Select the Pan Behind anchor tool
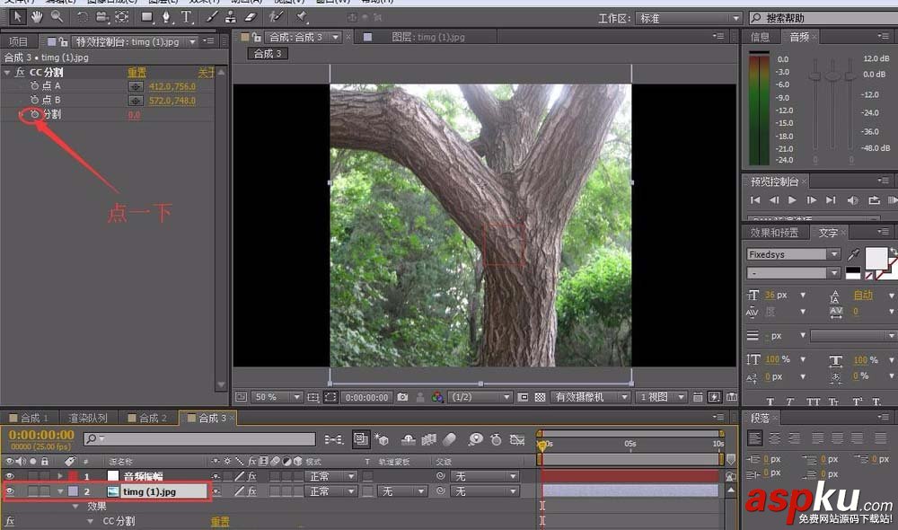 click(122, 17)
